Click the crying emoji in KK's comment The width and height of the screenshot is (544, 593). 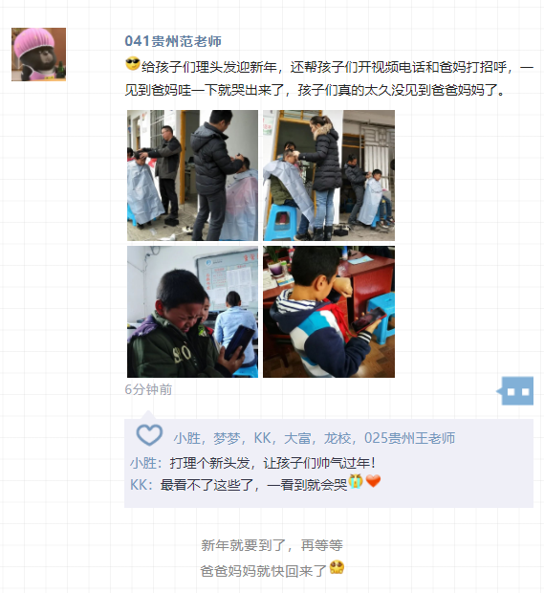356,481
